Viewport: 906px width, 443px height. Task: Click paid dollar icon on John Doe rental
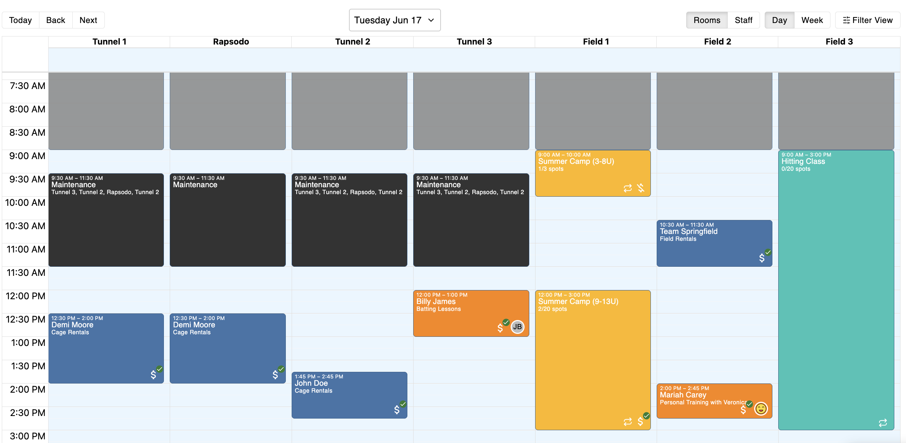[x=397, y=409]
